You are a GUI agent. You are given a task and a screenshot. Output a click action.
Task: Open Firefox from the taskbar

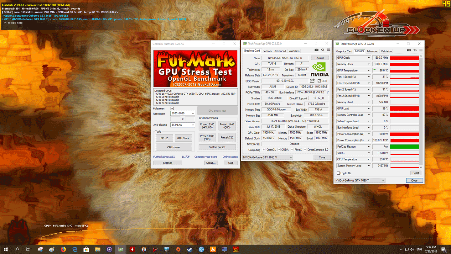(63, 250)
